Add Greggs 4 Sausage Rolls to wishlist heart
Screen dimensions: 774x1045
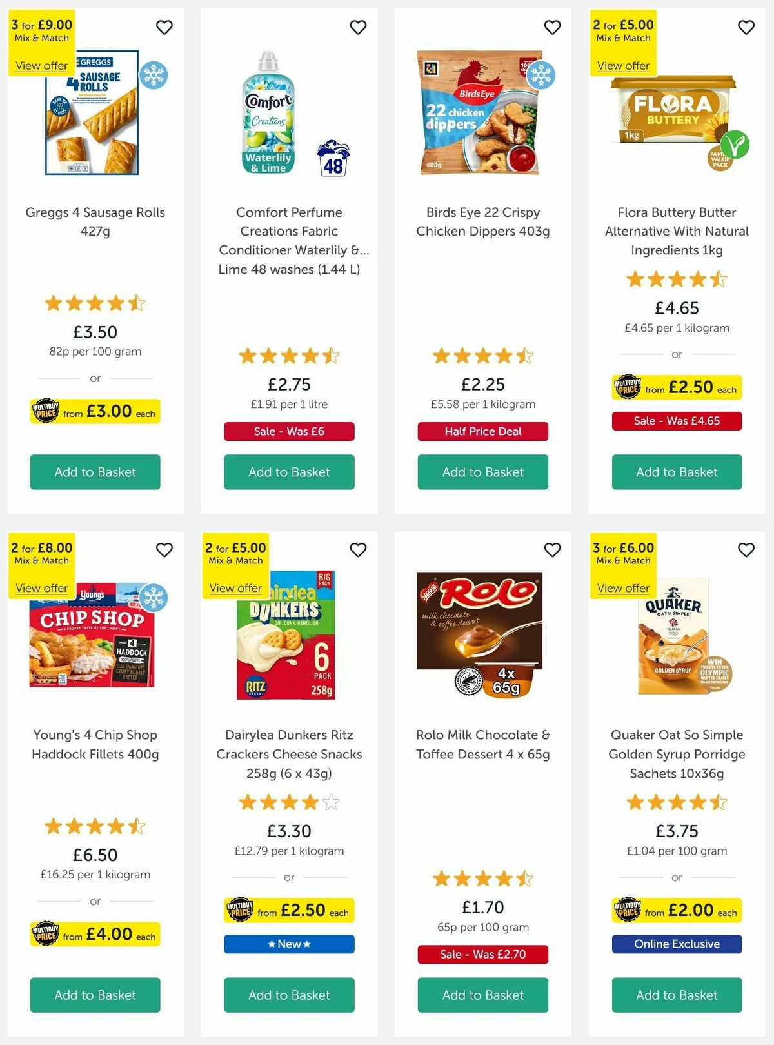coord(164,28)
